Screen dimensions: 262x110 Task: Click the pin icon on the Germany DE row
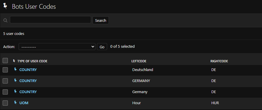tap(15, 91)
